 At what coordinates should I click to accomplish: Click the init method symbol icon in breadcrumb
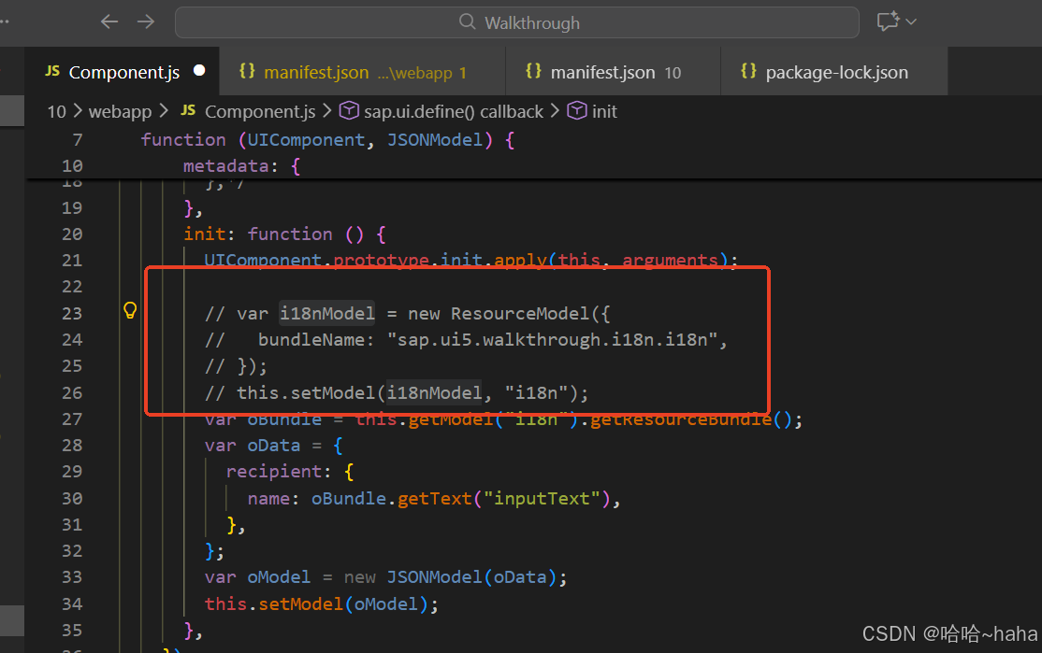click(x=577, y=111)
